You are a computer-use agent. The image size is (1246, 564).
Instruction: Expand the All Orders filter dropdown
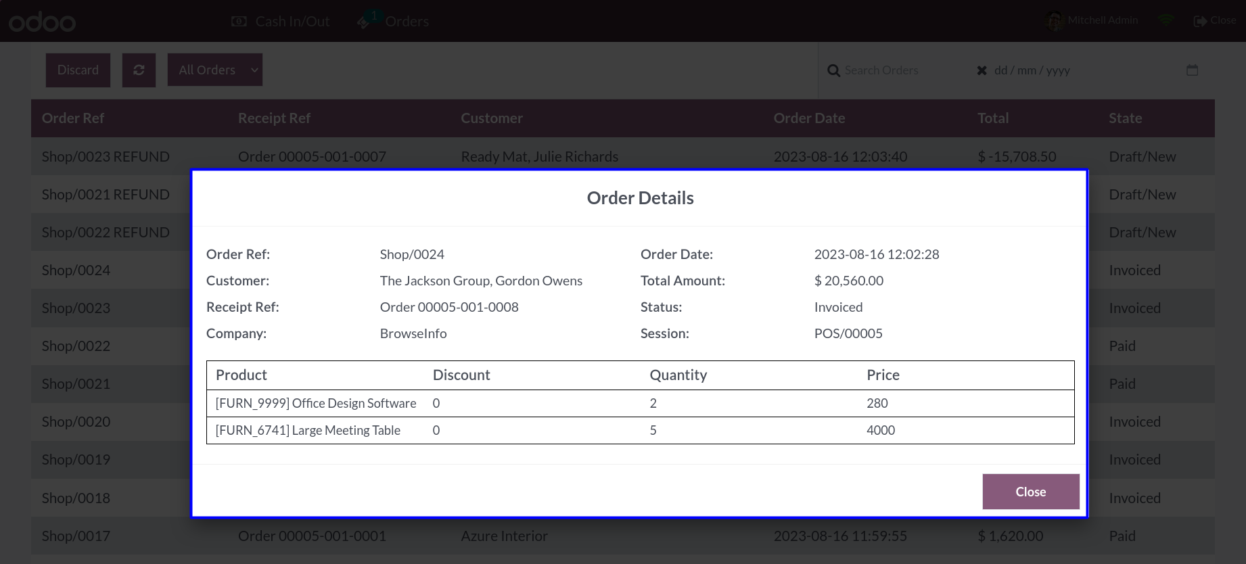click(215, 70)
